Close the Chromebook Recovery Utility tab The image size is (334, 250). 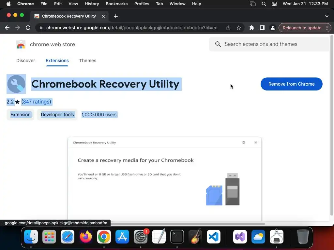click(x=103, y=16)
